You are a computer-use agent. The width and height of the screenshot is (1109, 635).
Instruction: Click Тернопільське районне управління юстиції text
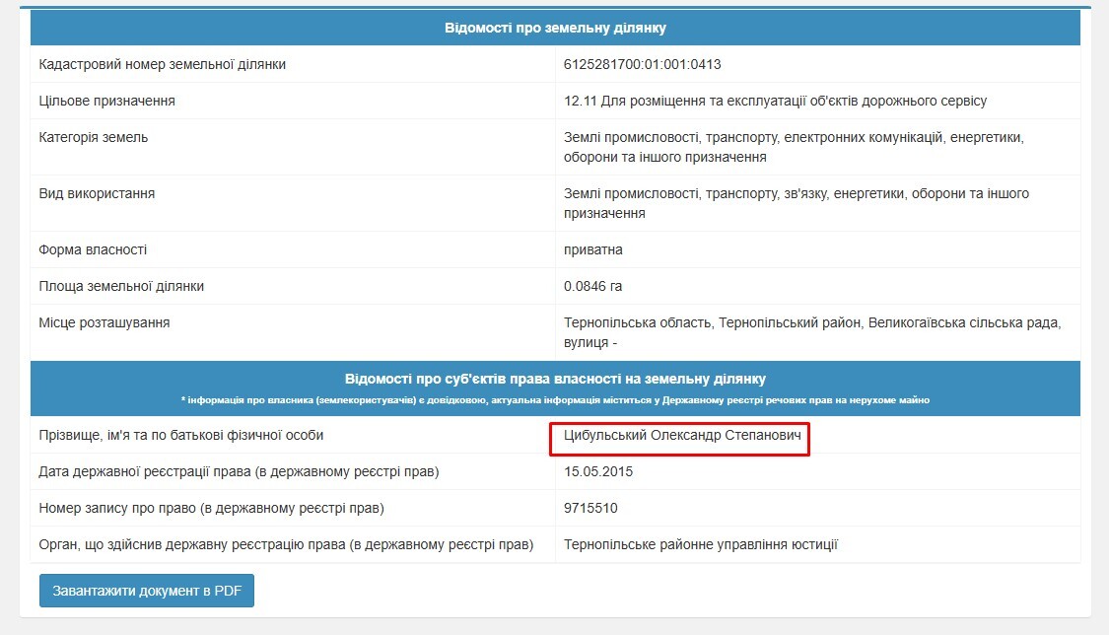pyautogui.click(x=700, y=544)
